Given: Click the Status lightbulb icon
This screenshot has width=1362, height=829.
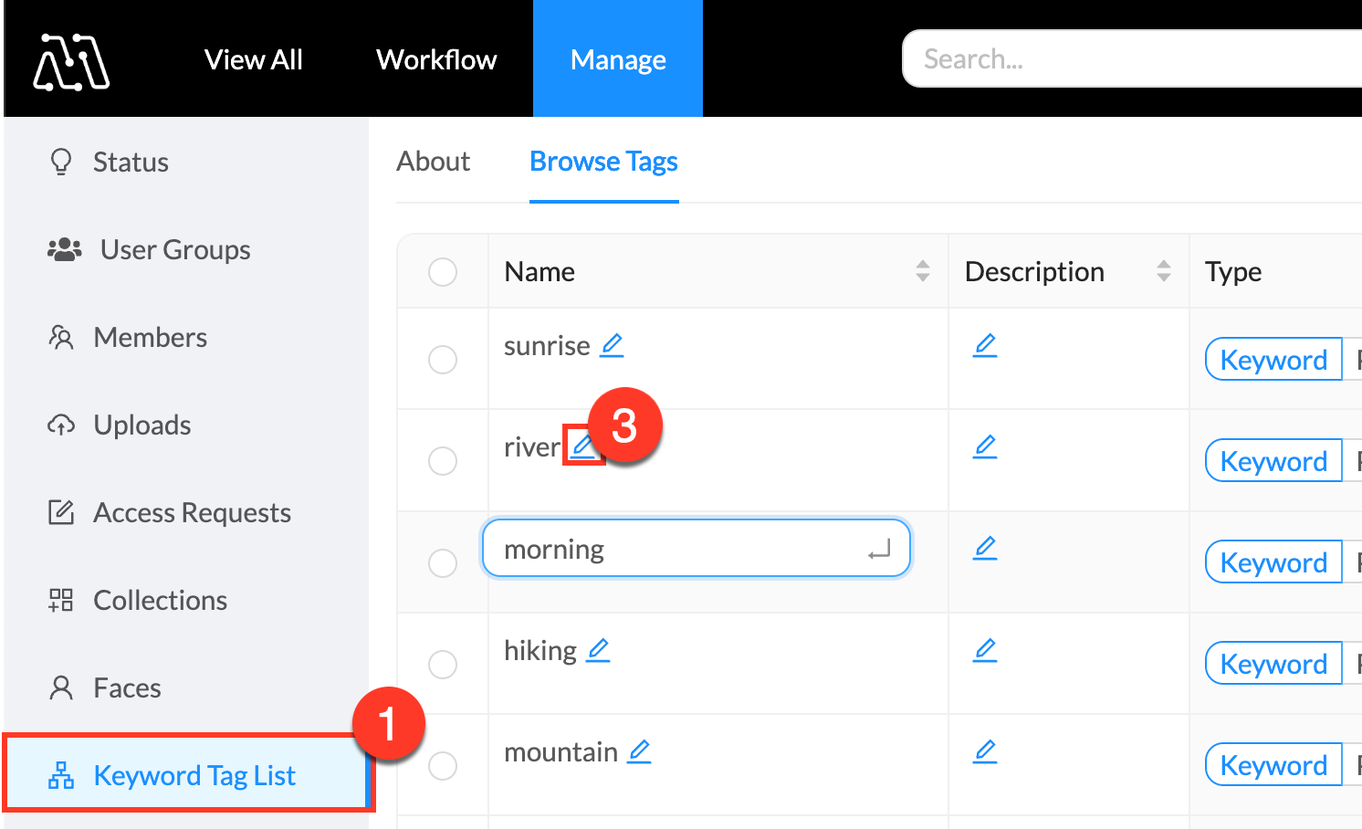Looking at the screenshot, I should [x=60, y=161].
